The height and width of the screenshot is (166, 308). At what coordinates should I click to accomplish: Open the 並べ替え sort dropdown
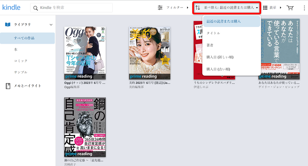pyautogui.click(x=227, y=8)
